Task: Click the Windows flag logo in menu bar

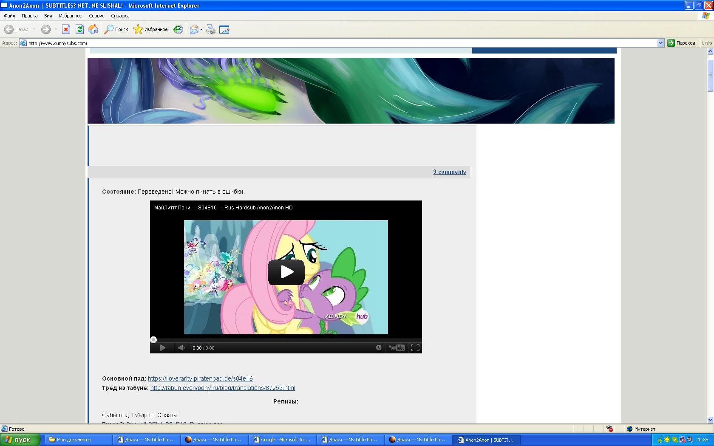Action: (705, 16)
